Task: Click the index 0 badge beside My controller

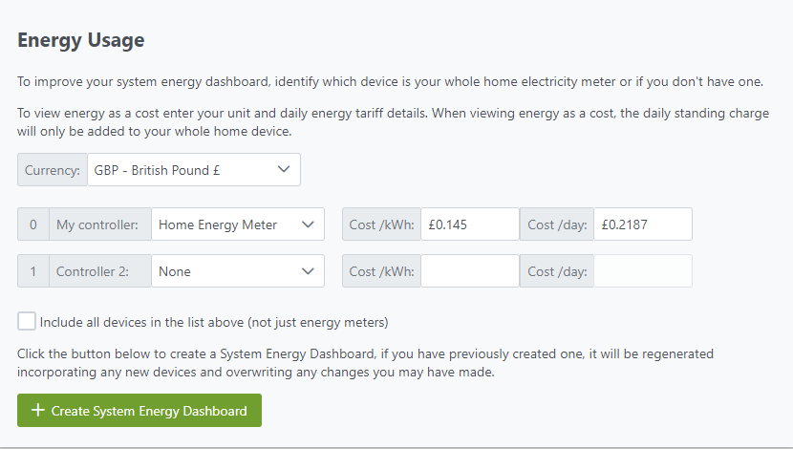Action: (x=33, y=224)
